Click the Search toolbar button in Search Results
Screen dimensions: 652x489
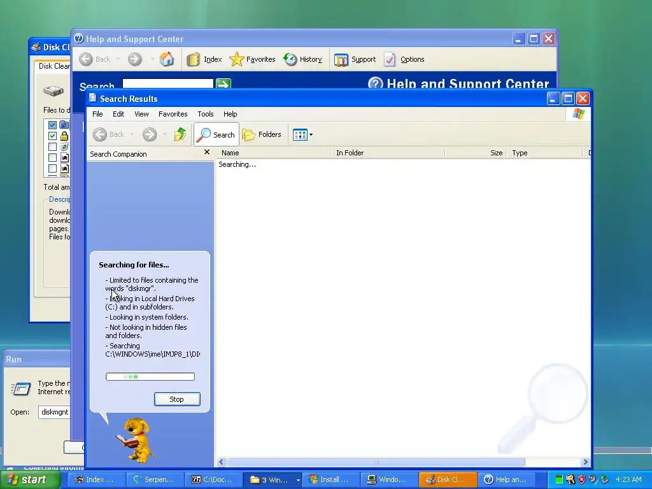(216, 134)
